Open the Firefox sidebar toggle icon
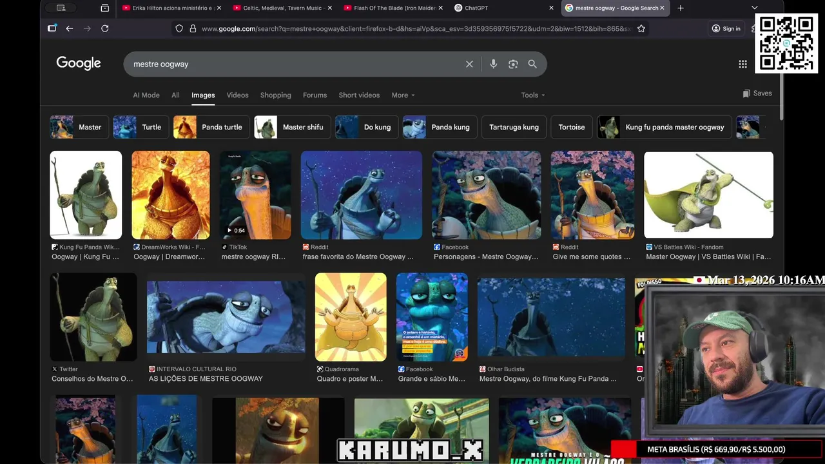The image size is (825, 464). (52, 28)
